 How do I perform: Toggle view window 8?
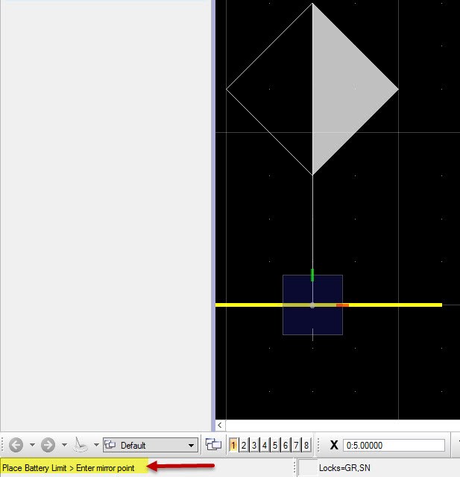[x=306, y=446]
